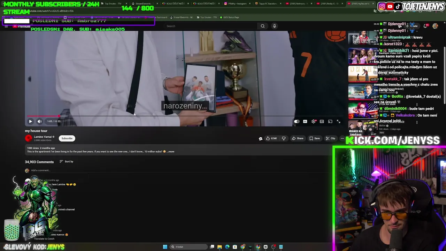The width and height of the screenshot is (446, 251).
Task: Focus the Add a comment field
Action: (178, 170)
